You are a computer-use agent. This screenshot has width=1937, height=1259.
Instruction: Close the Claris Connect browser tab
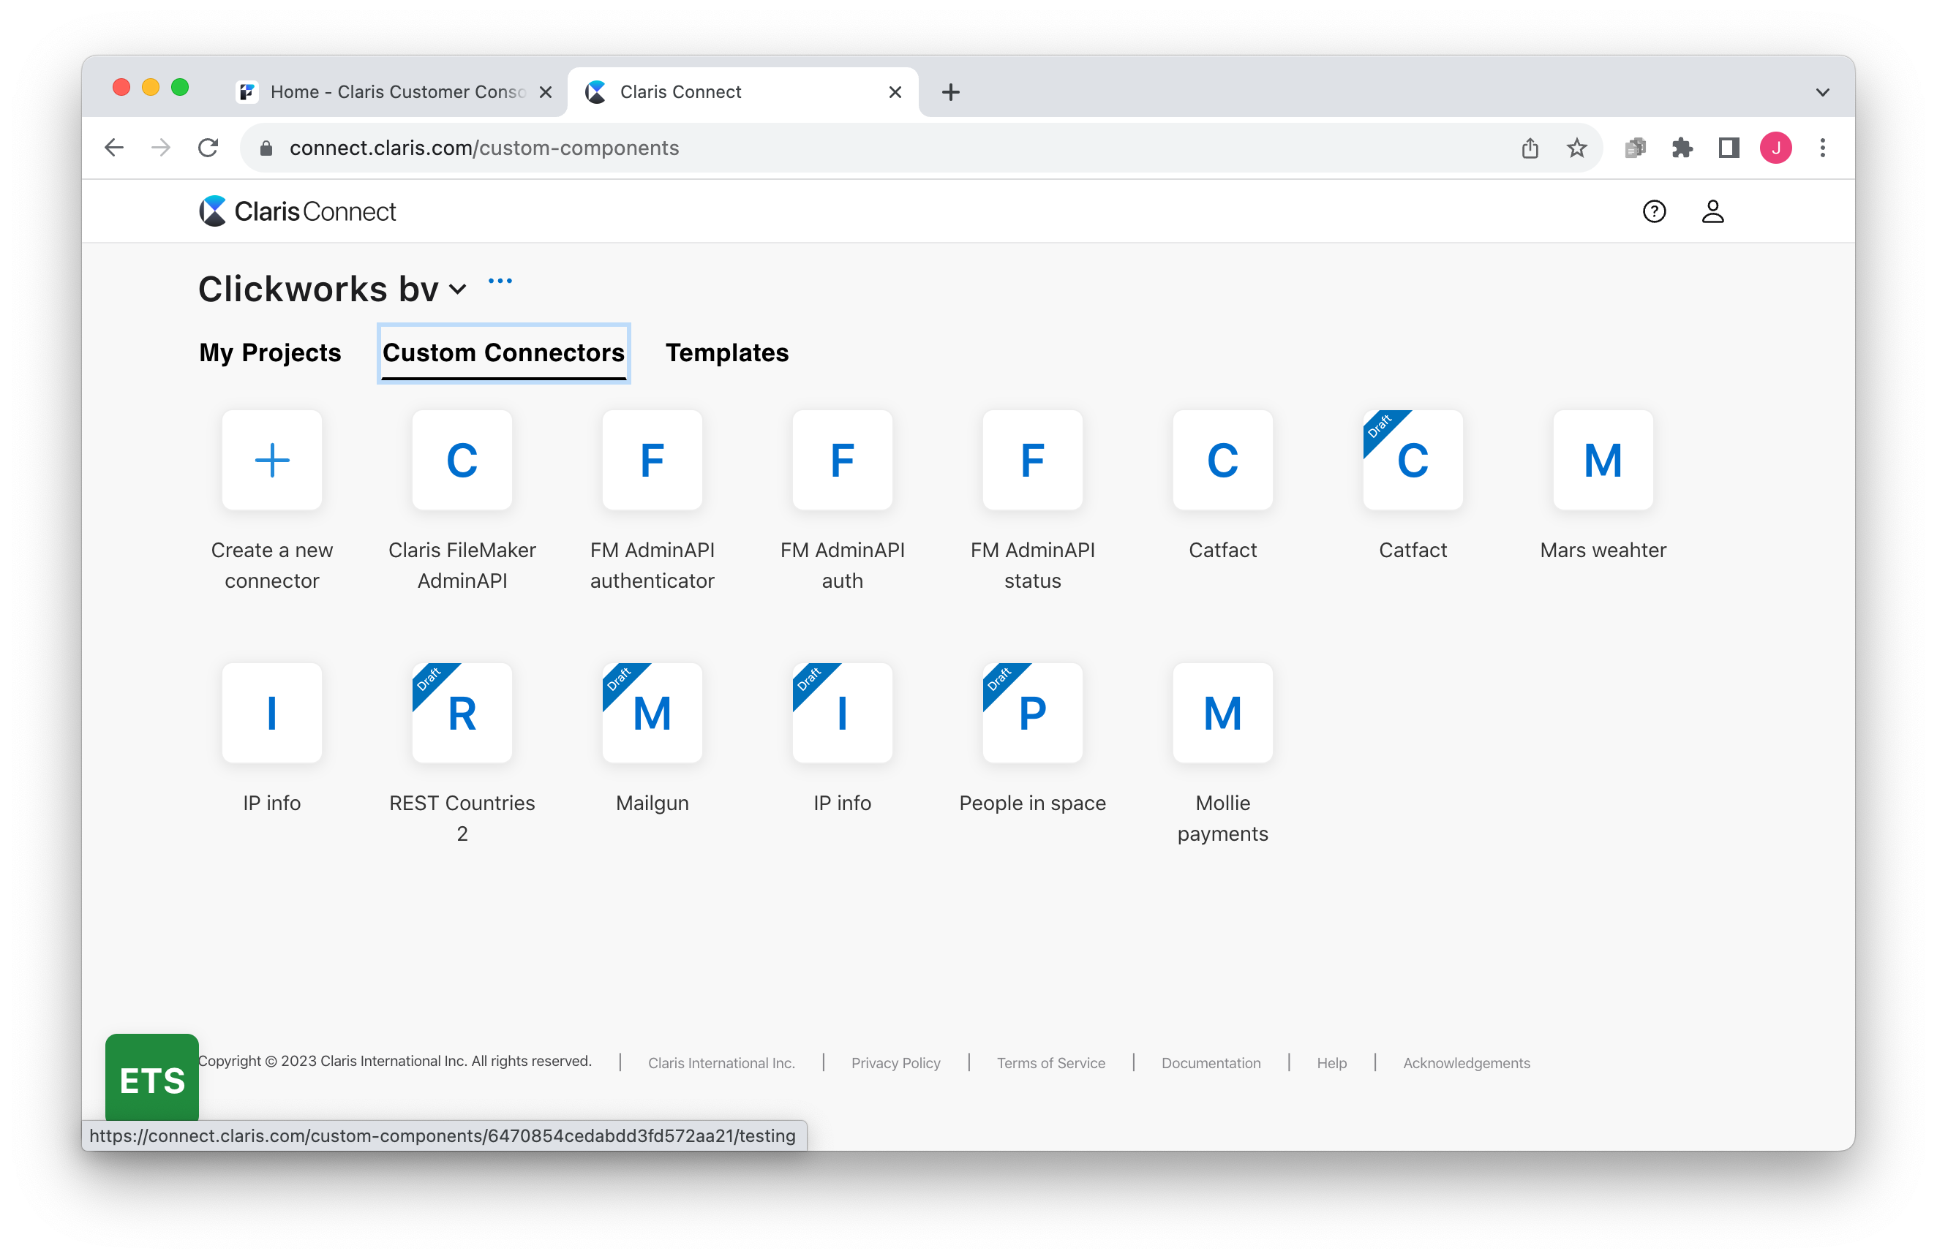(895, 92)
